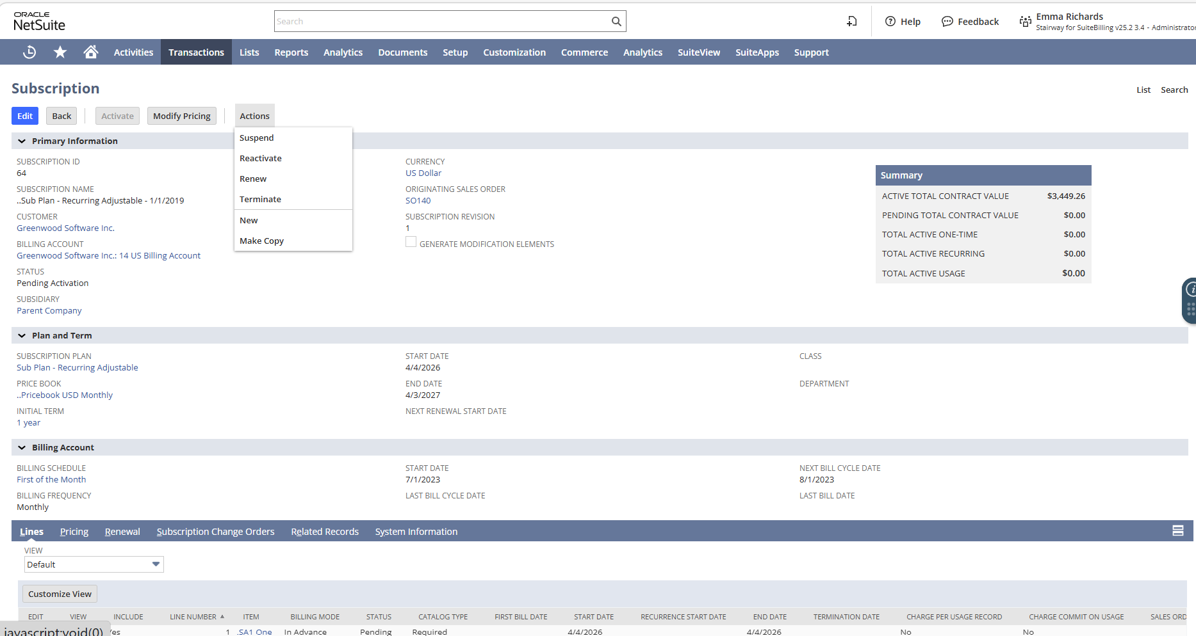Go to Home via house icon
This screenshot has height=636, width=1196.
click(x=91, y=52)
